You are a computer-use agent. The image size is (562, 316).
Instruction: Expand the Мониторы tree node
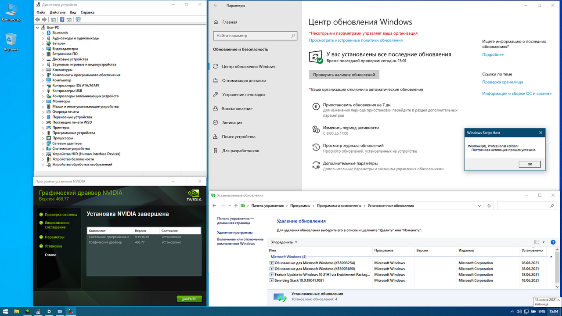43,101
